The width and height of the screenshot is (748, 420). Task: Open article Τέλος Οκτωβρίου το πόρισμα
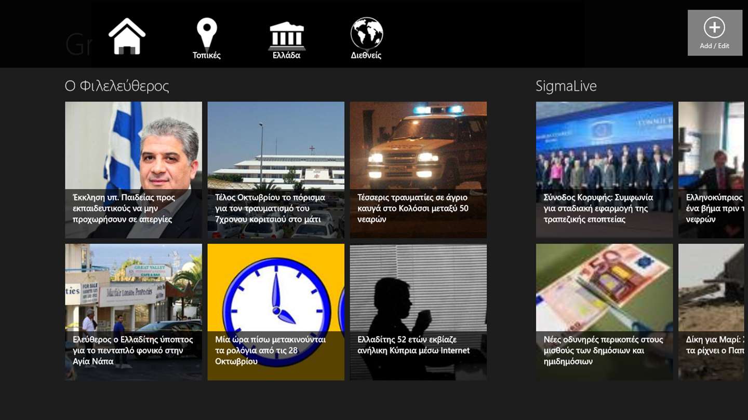276,170
